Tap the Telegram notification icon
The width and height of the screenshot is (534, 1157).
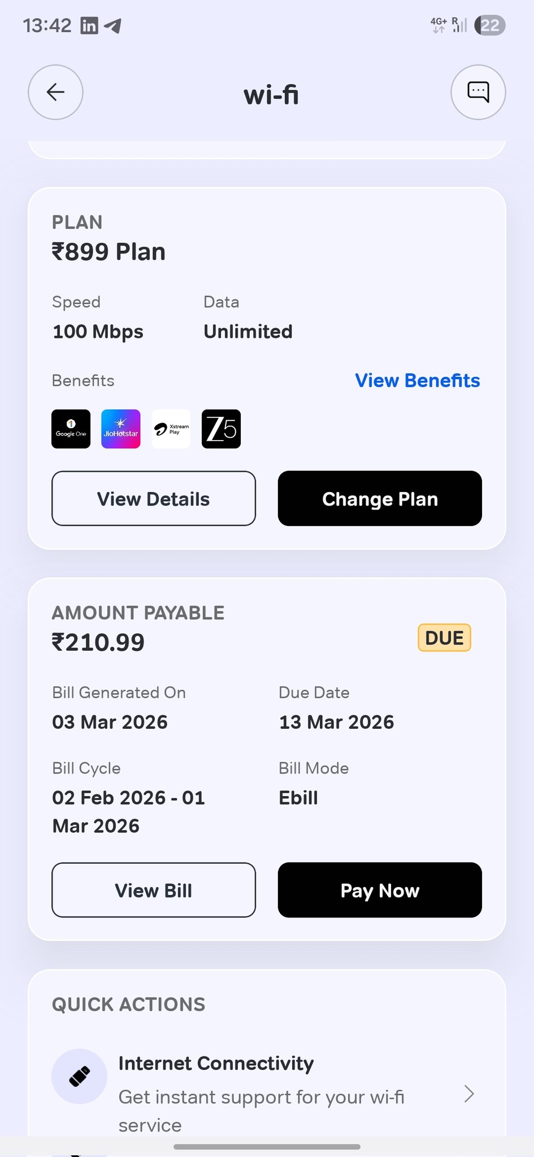pyautogui.click(x=113, y=25)
